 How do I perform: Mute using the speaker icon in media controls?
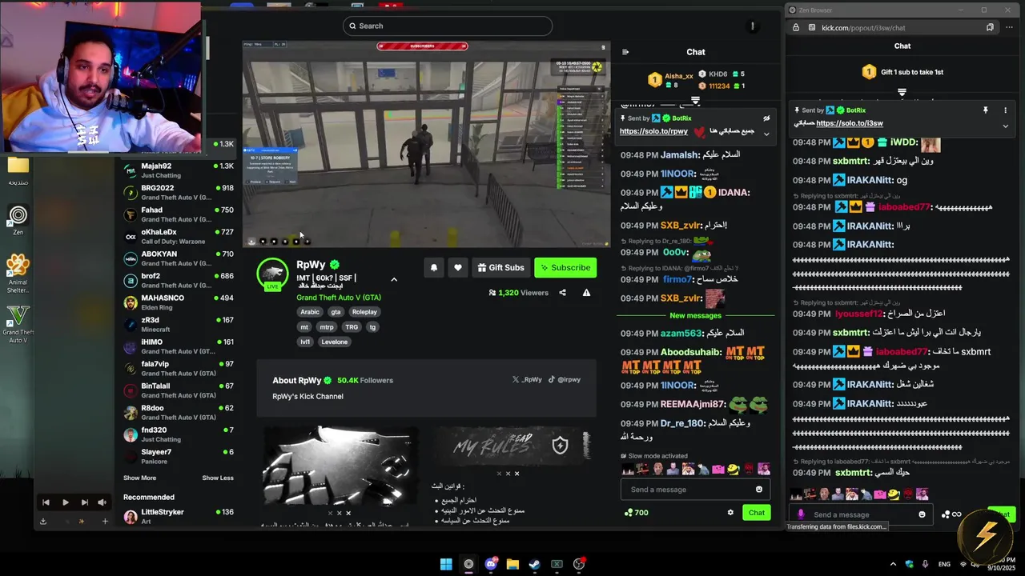[x=102, y=502]
